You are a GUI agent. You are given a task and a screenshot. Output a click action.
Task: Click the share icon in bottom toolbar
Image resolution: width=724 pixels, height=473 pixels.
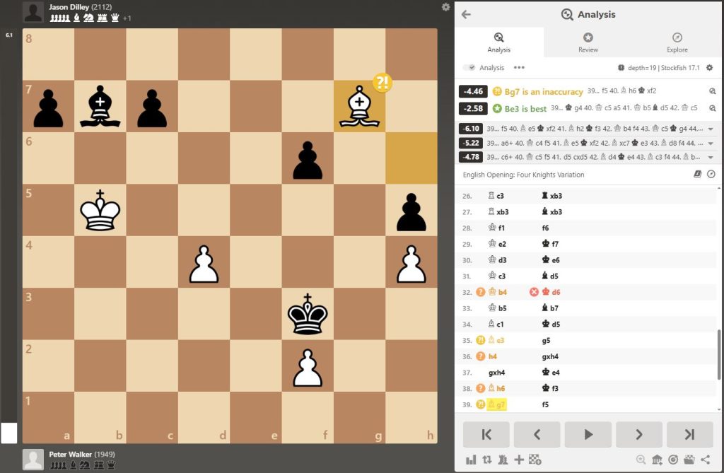point(706,460)
